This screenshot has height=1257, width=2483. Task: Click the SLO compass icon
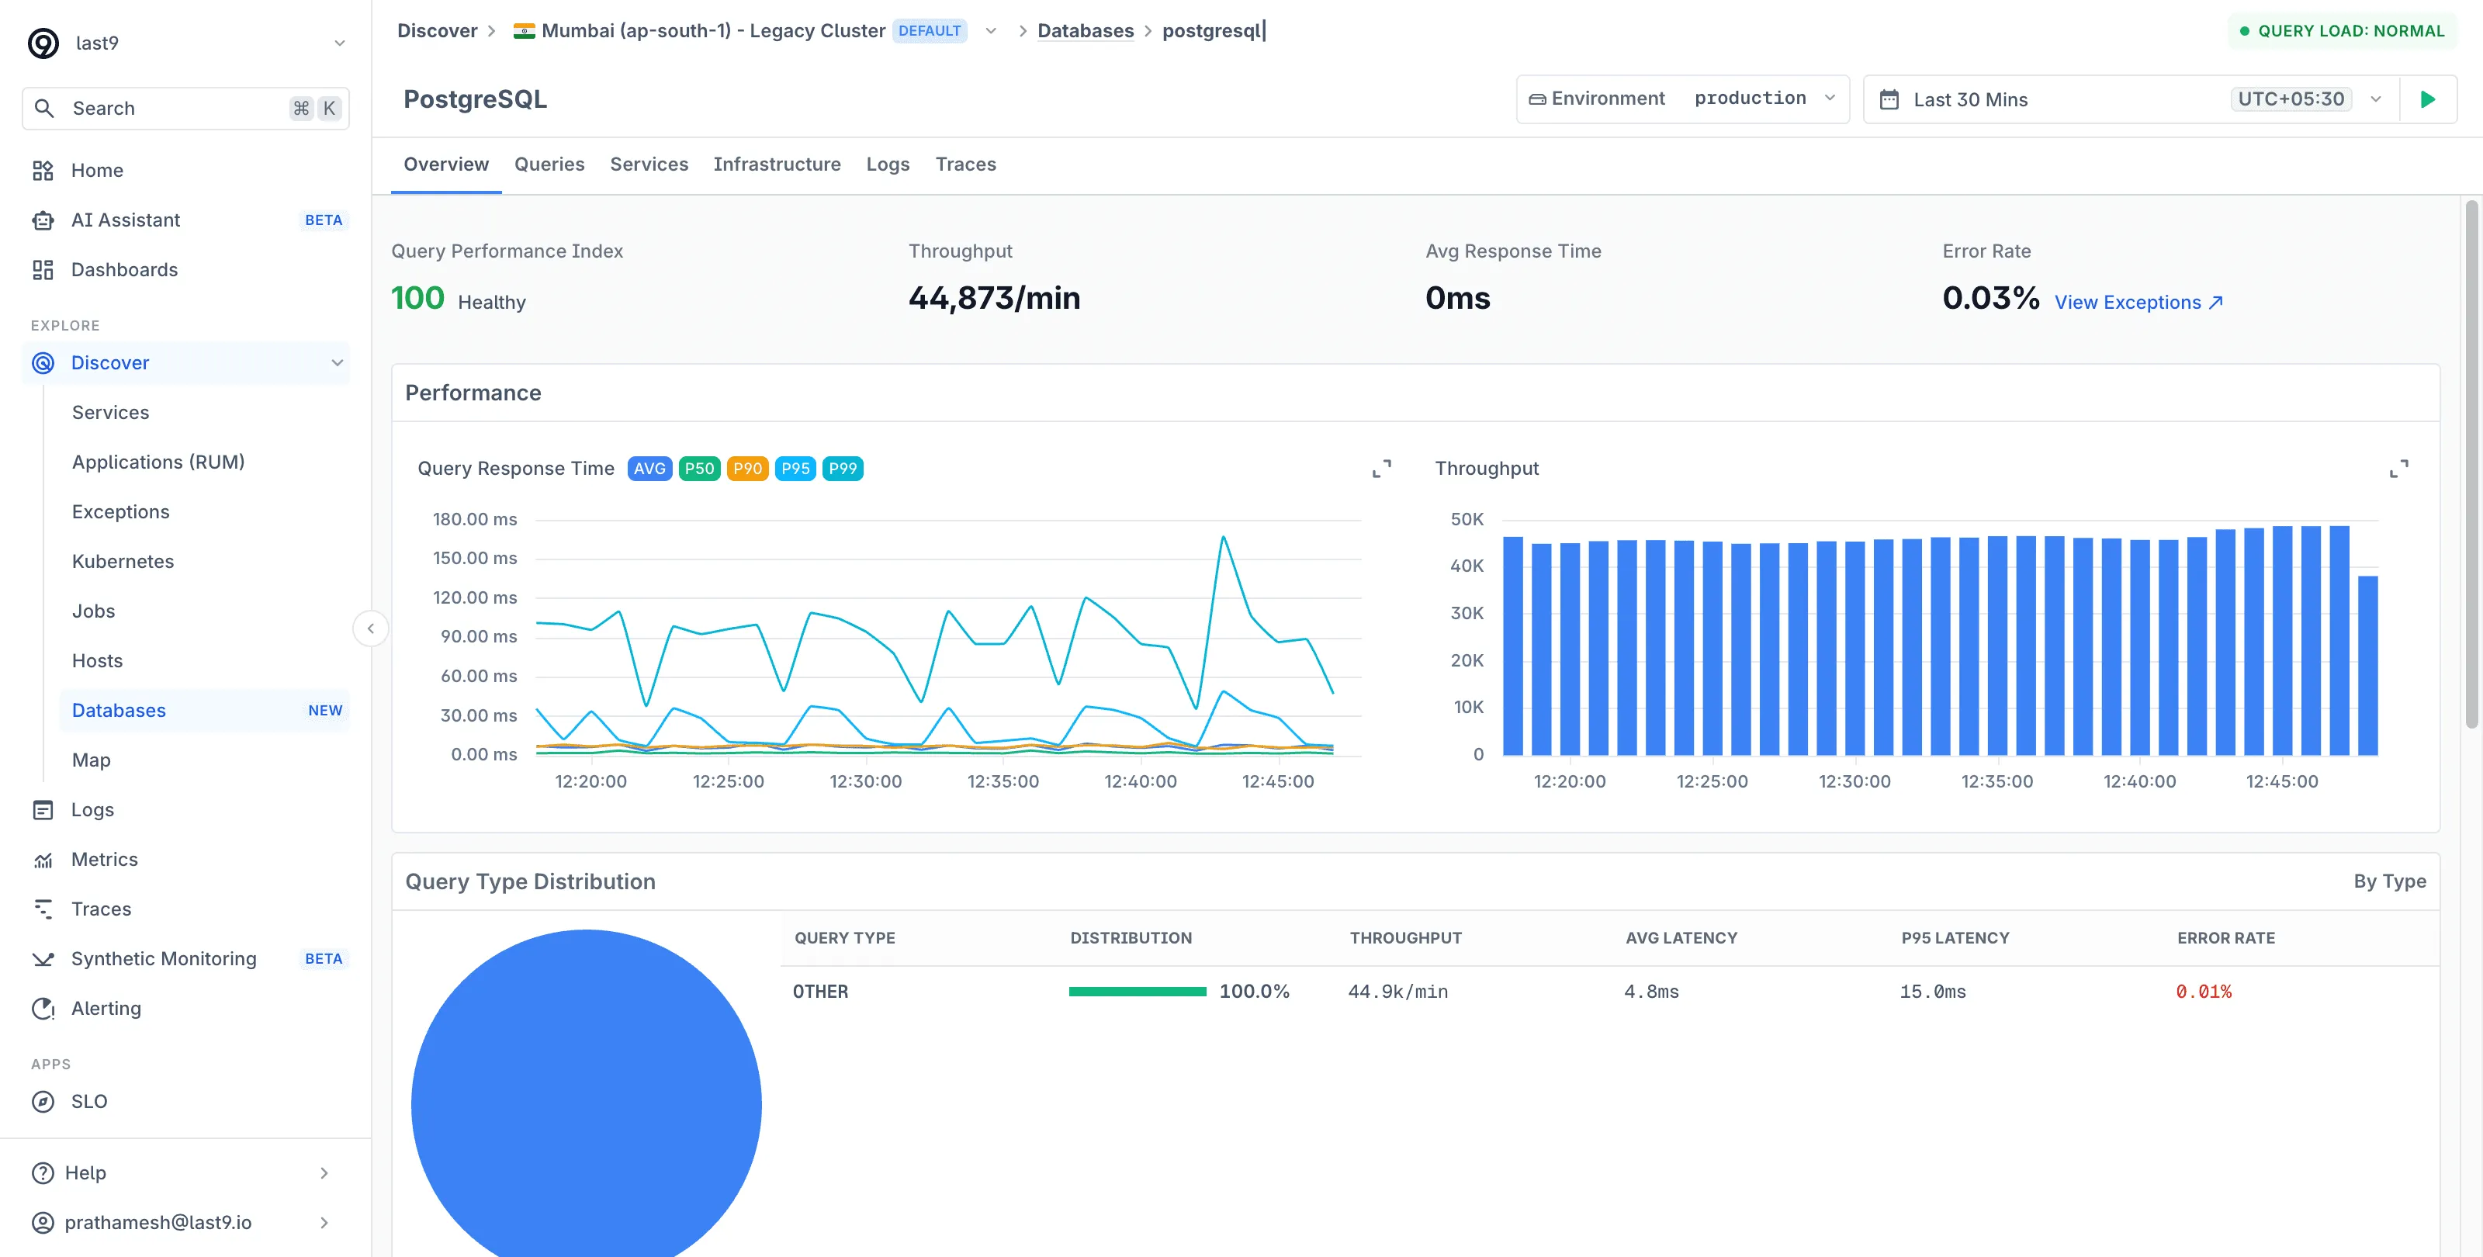click(43, 1102)
